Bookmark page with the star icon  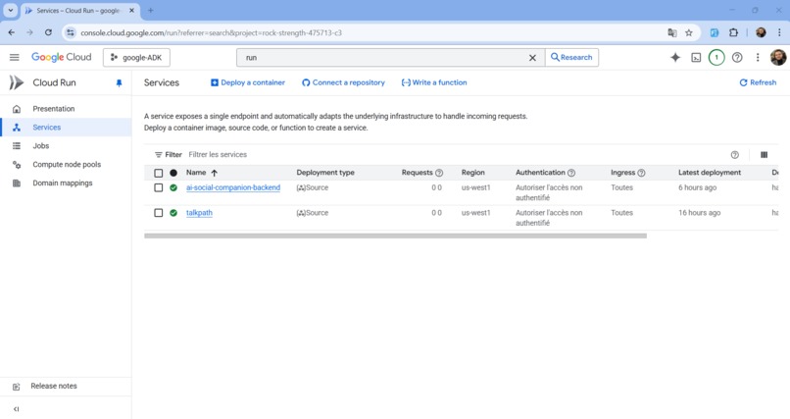coord(689,32)
